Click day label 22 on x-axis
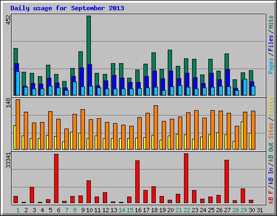 [x=187, y=210]
